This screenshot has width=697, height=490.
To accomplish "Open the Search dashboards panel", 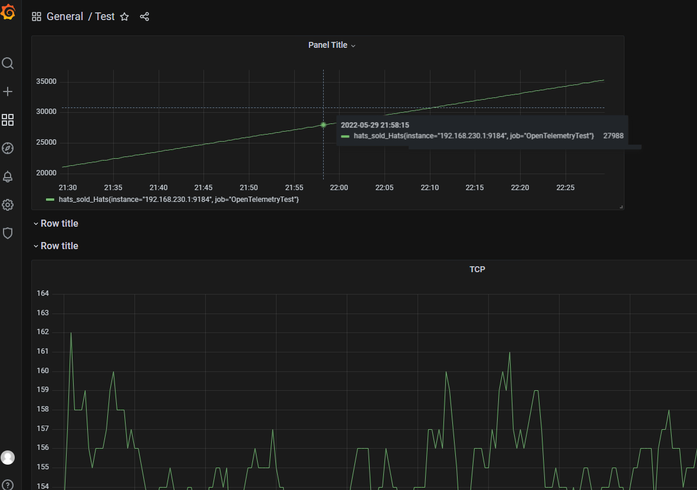I will click(8, 63).
